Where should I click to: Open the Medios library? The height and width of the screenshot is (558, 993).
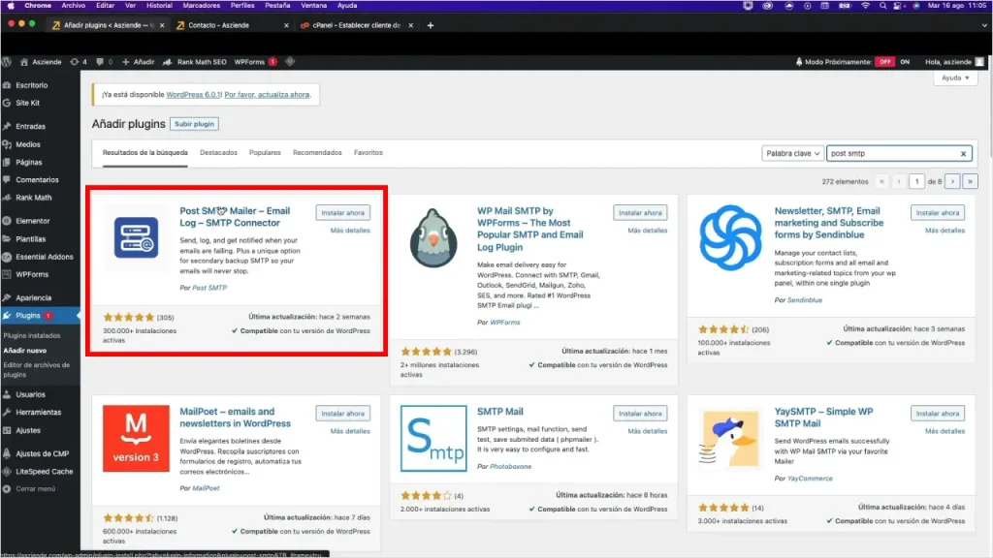(28, 144)
